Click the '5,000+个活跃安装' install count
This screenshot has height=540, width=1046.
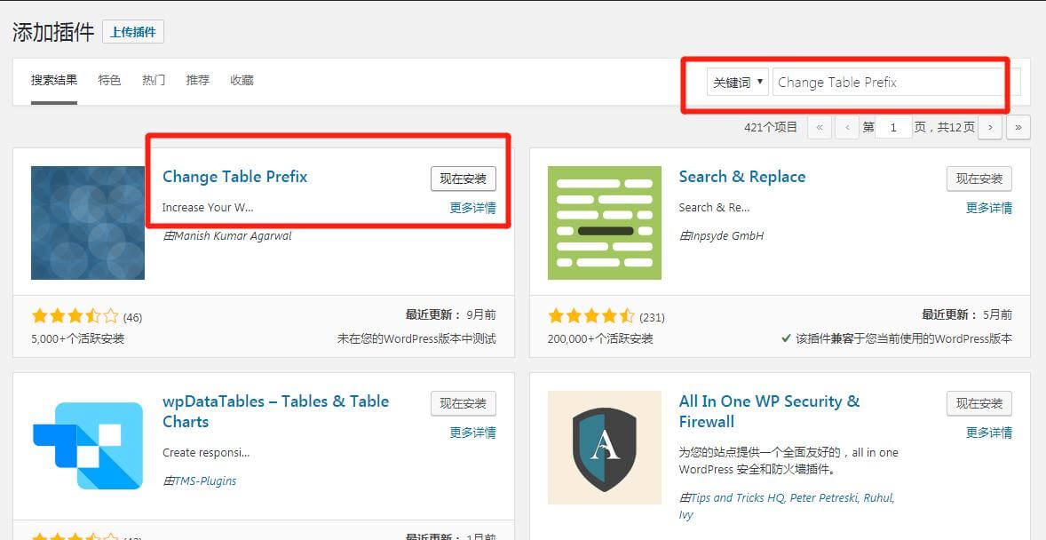coord(78,338)
